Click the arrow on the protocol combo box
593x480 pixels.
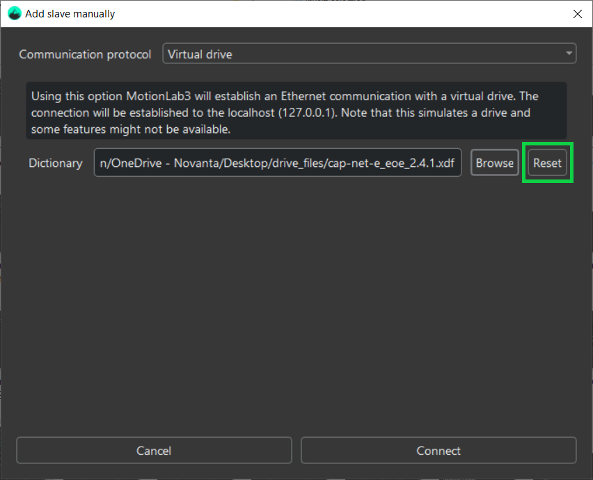[x=569, y=54]
